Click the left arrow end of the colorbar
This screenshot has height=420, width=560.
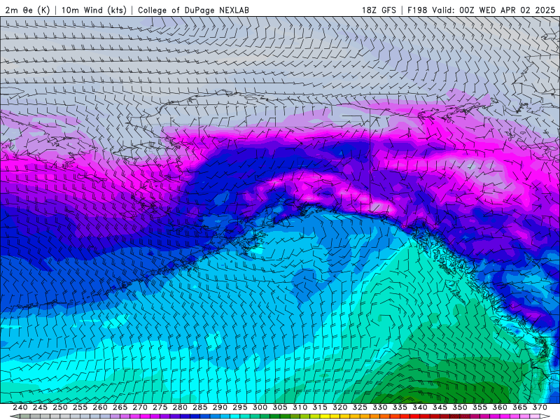(14, 416)
